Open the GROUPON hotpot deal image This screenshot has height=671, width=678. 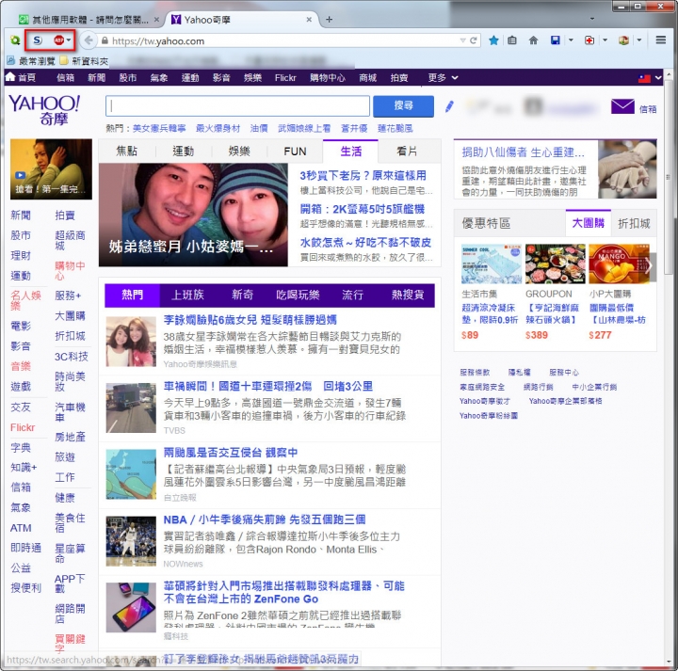[555, 264]
